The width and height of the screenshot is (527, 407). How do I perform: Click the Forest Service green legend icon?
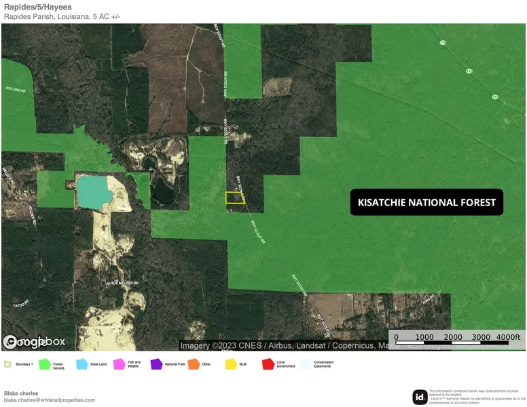coord(45,364)
